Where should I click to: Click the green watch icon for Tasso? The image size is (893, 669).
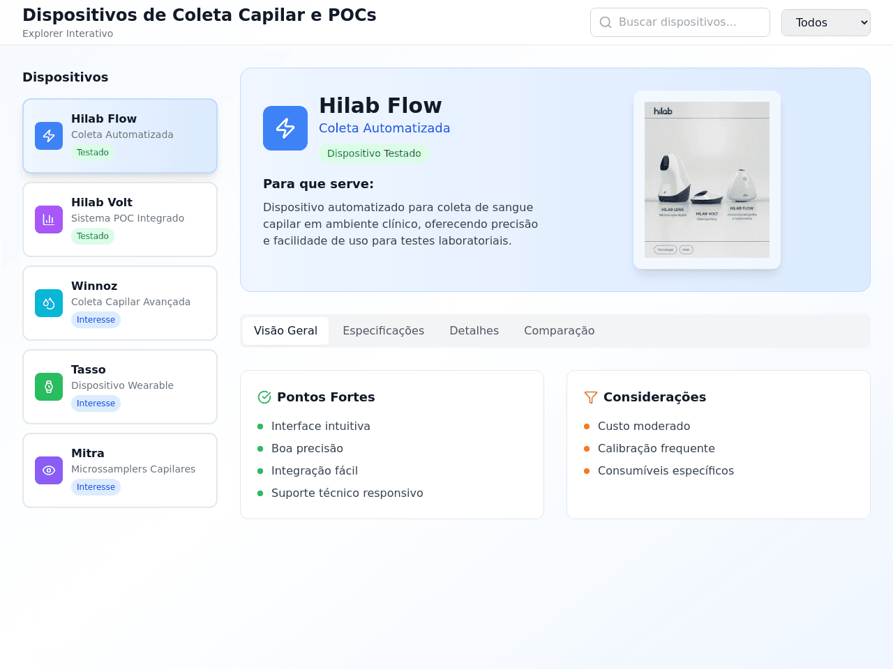49,387
